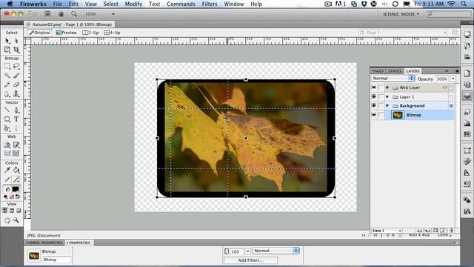This screenshot has width=474, height=267.
Task: Collapse the Layer 1 disclosure triangle
Action: click(x=387, y=97)
